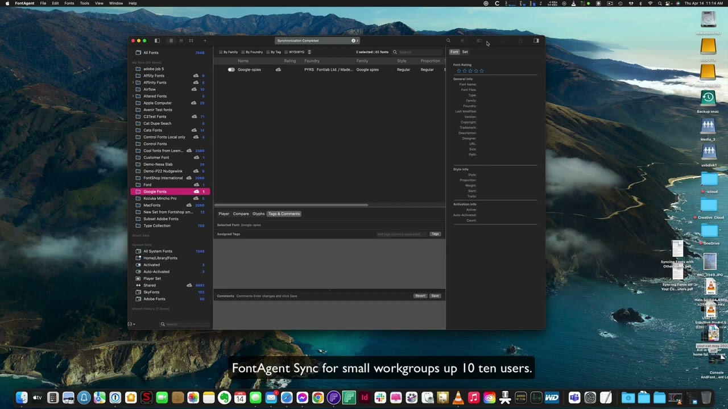
Task: Open the Tools menu
Action: point(84,3)
